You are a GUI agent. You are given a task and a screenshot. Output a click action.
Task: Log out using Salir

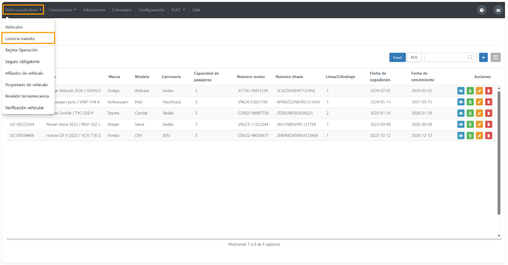coord(196,10)
